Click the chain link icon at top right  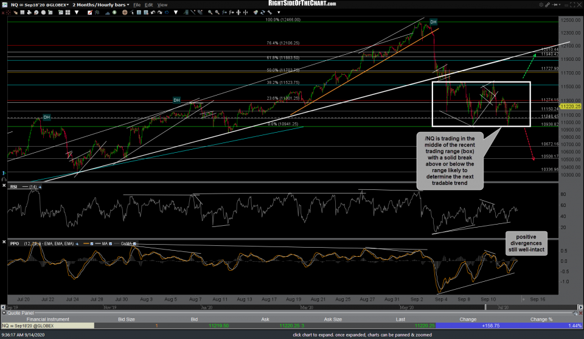coord(547,5)
